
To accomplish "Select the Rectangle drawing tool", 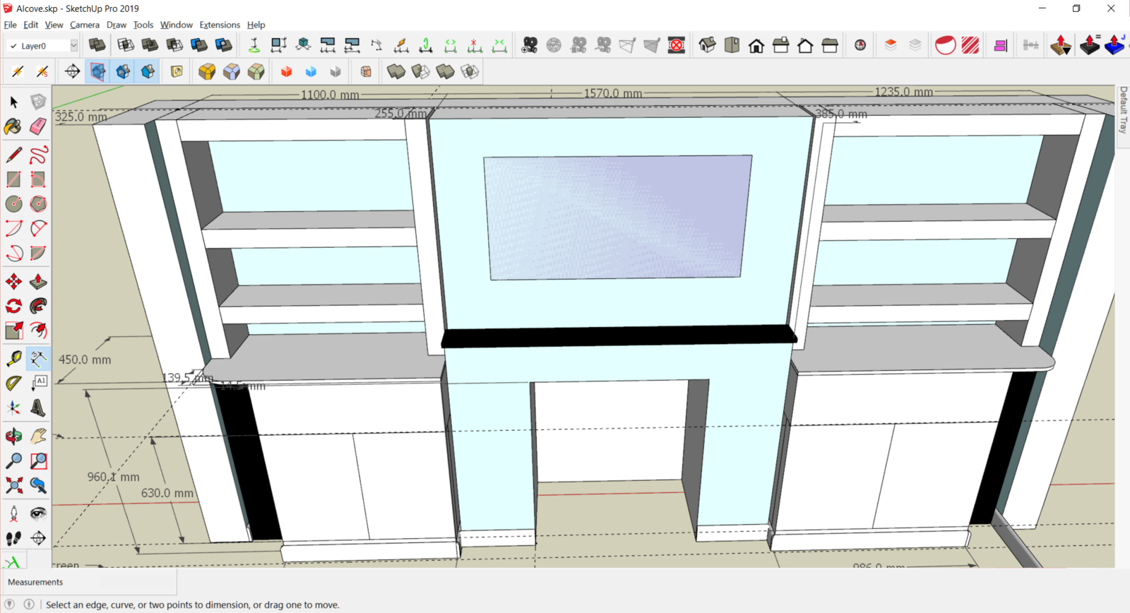I will tap(13, 179).
